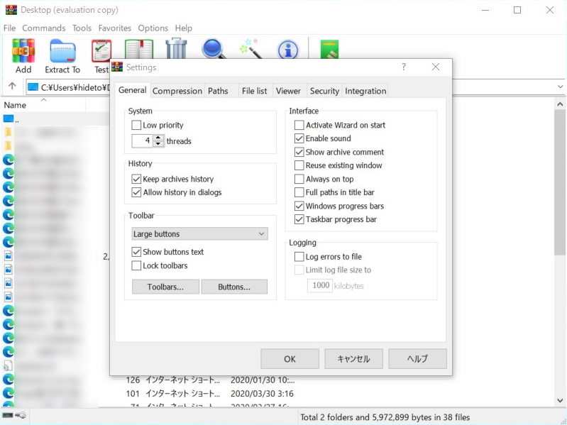Uncheck Windows progress bars
The height and width of the screenshot is (425, 567).
tap(299, 206)
